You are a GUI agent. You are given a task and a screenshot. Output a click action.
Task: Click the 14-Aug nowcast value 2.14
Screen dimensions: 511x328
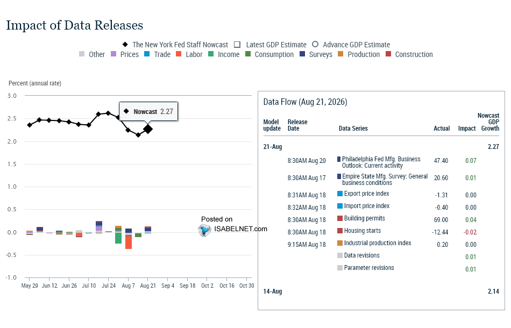[x=493, y=291]
